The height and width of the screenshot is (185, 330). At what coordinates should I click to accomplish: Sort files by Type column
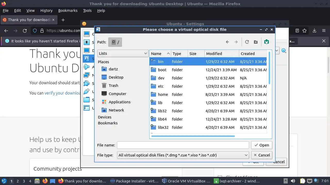tap(179, 54)
